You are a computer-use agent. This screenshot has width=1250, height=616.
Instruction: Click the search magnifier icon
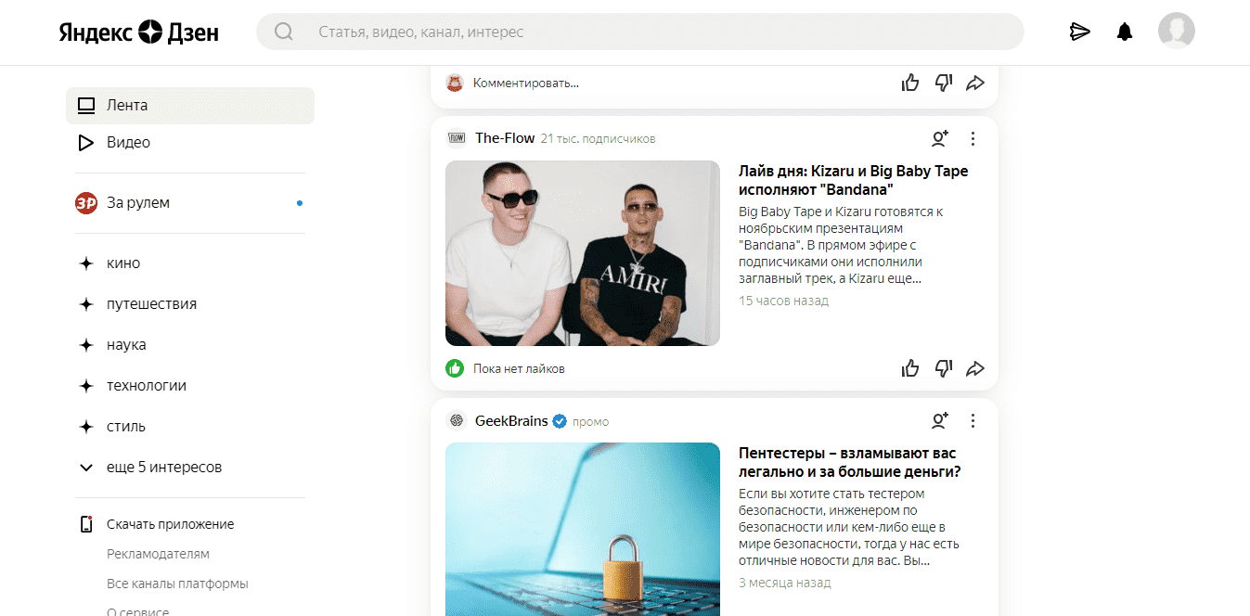click(x=284, y=32)
